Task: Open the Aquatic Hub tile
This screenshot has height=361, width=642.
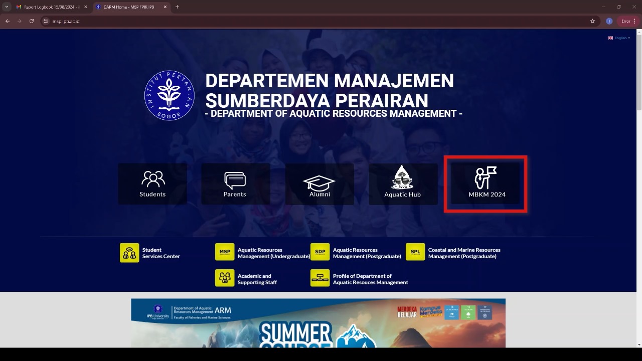Action: click(403, 184)
